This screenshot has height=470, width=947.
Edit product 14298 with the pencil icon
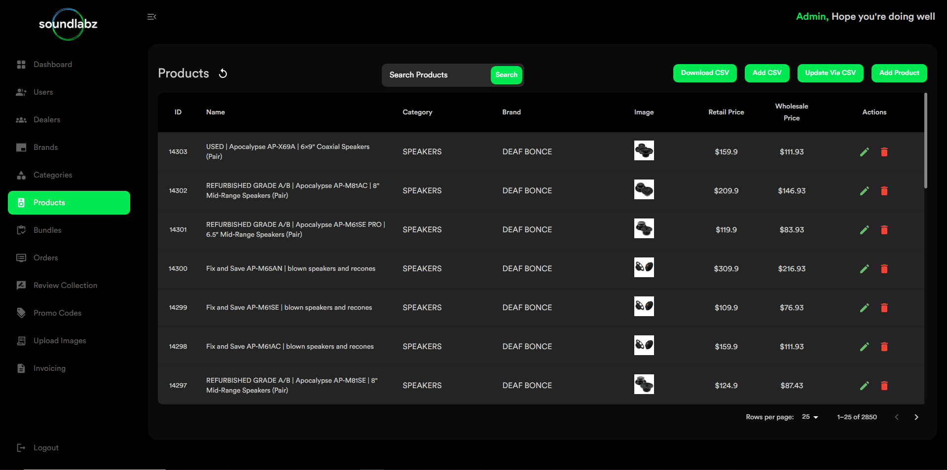point(864,347)
